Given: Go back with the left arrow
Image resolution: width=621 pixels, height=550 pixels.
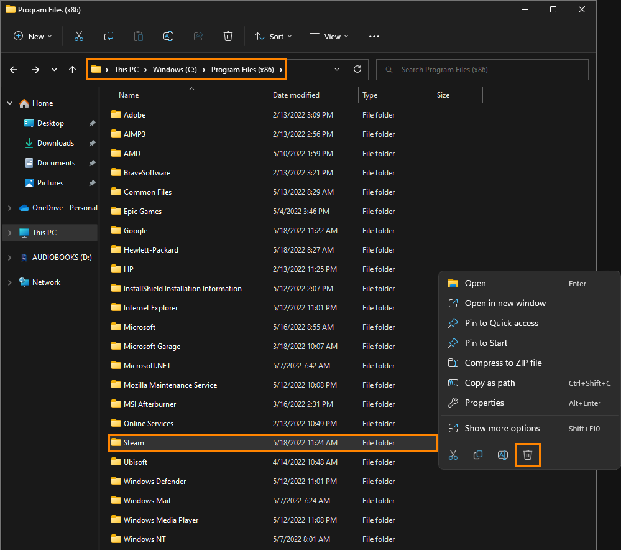Looking at the screenshot, I should click(14, 70).
